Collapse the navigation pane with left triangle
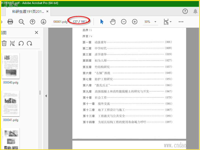 46,96
